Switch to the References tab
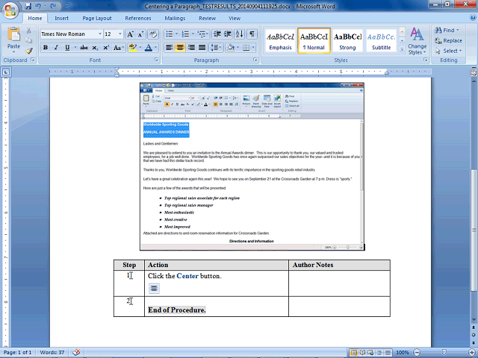The image size is (478, 358). point(137,18)
